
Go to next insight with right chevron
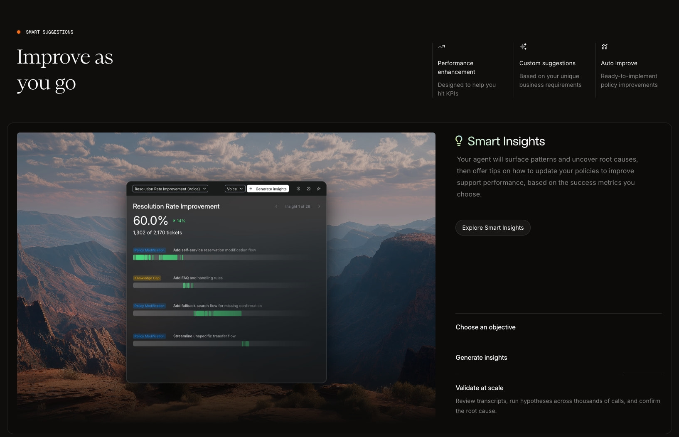tap(319, 206)
